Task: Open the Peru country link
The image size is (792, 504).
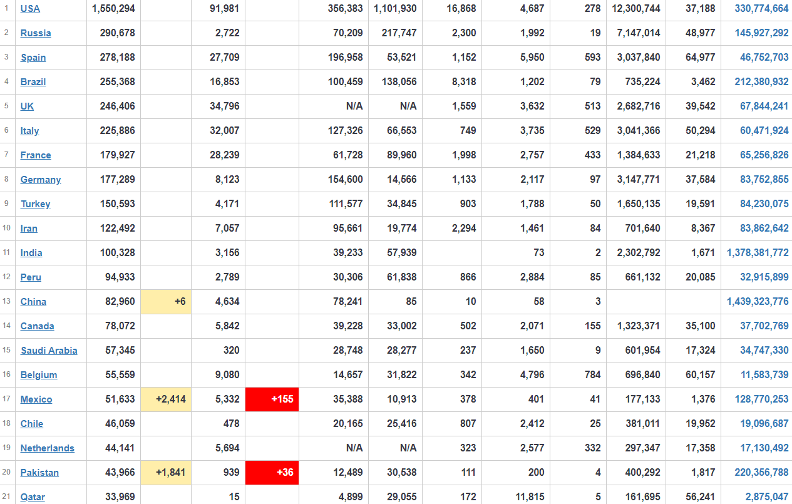Action: coord(31,277)
